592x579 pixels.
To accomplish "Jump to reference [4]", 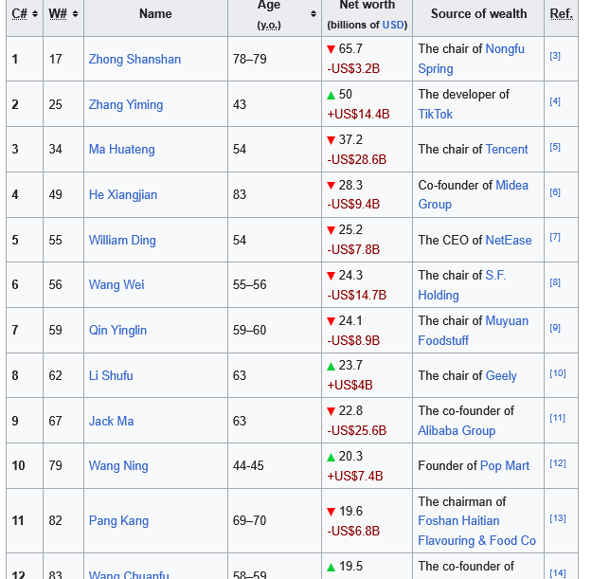I will (x=555, y=101).
